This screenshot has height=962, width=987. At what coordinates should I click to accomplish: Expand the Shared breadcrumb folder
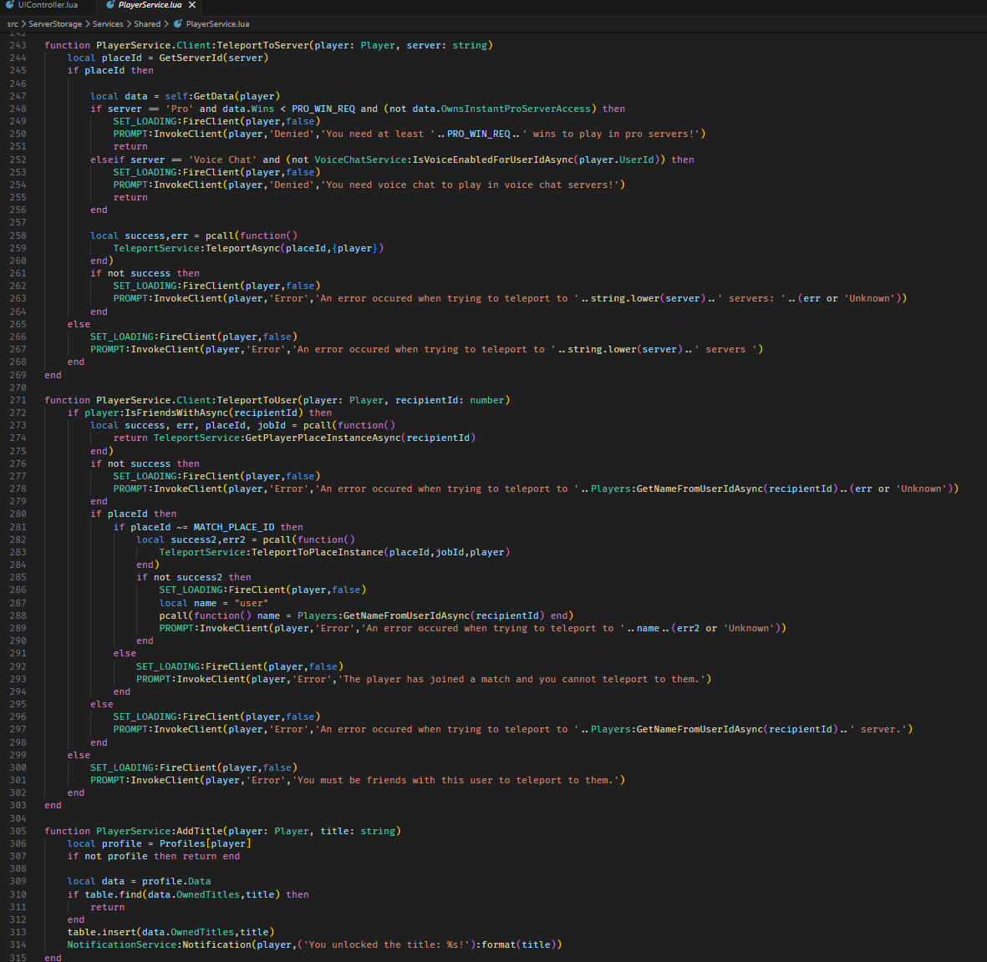(x=147, y=24)
